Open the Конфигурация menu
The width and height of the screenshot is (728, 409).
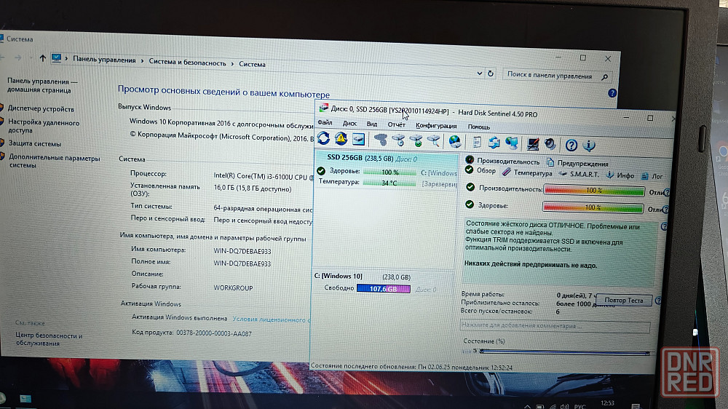point(436,126)
